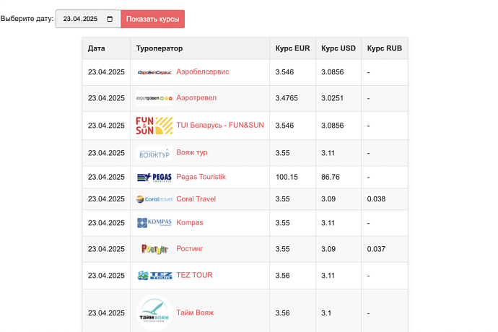498x332 pixels.
Task: Click the Аэробелсервис logo icon
Action: [154, 72]
